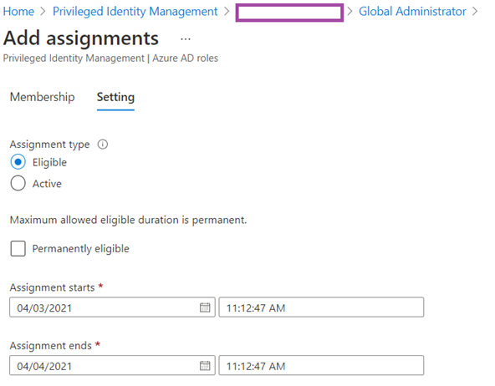Click the 'Assignment ends' label
This screenshot has width=495, height=386.
click(50, 346)
